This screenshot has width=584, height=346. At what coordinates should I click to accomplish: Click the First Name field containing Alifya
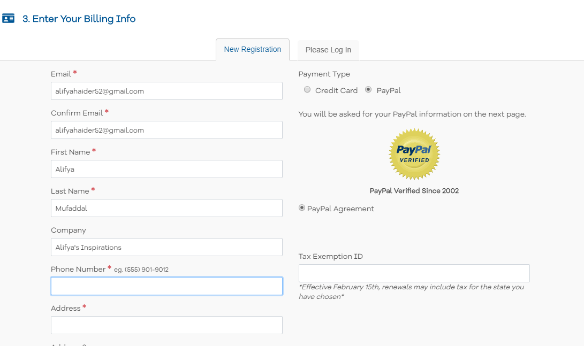coord(166,169)
